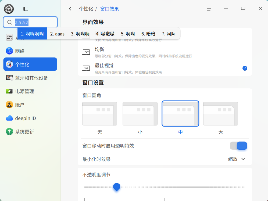Viewport: 268px width, 201px height.
Task: Choose 中 window corner radius
Action: click(x=180, y=114)
